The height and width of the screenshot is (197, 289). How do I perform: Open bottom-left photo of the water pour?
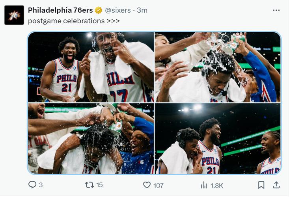pos(91,138)
